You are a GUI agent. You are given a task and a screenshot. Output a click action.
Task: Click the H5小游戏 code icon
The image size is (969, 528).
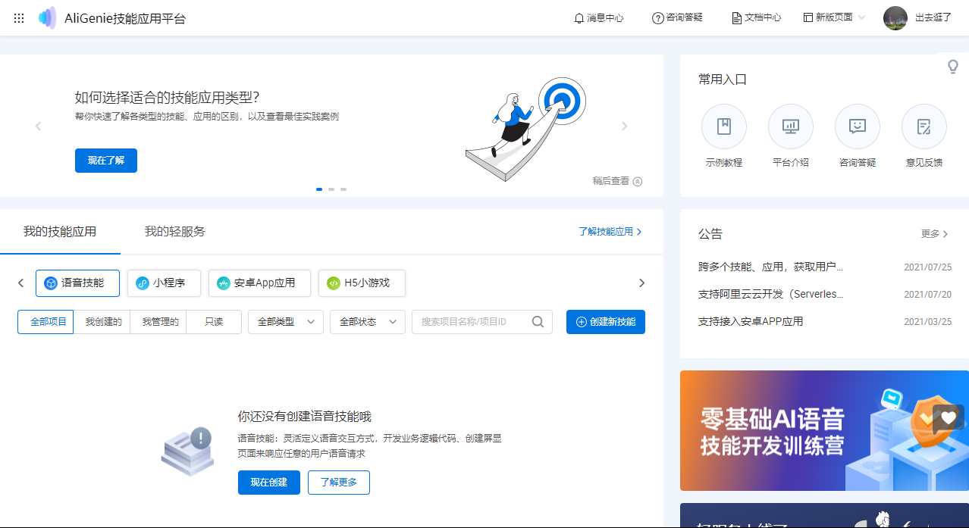334,283
